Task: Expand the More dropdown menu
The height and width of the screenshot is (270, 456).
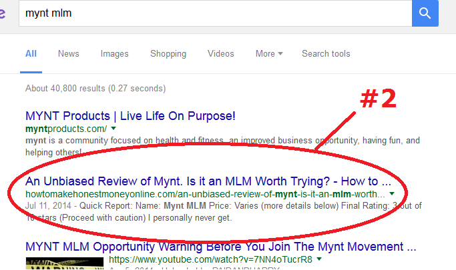Action: 269,54
